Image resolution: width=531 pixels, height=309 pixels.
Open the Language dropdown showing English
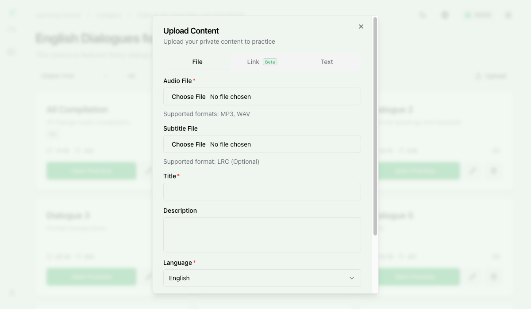(262, 278)
